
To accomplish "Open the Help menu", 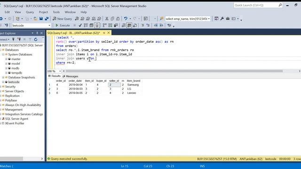I will [x=84, y=12].
